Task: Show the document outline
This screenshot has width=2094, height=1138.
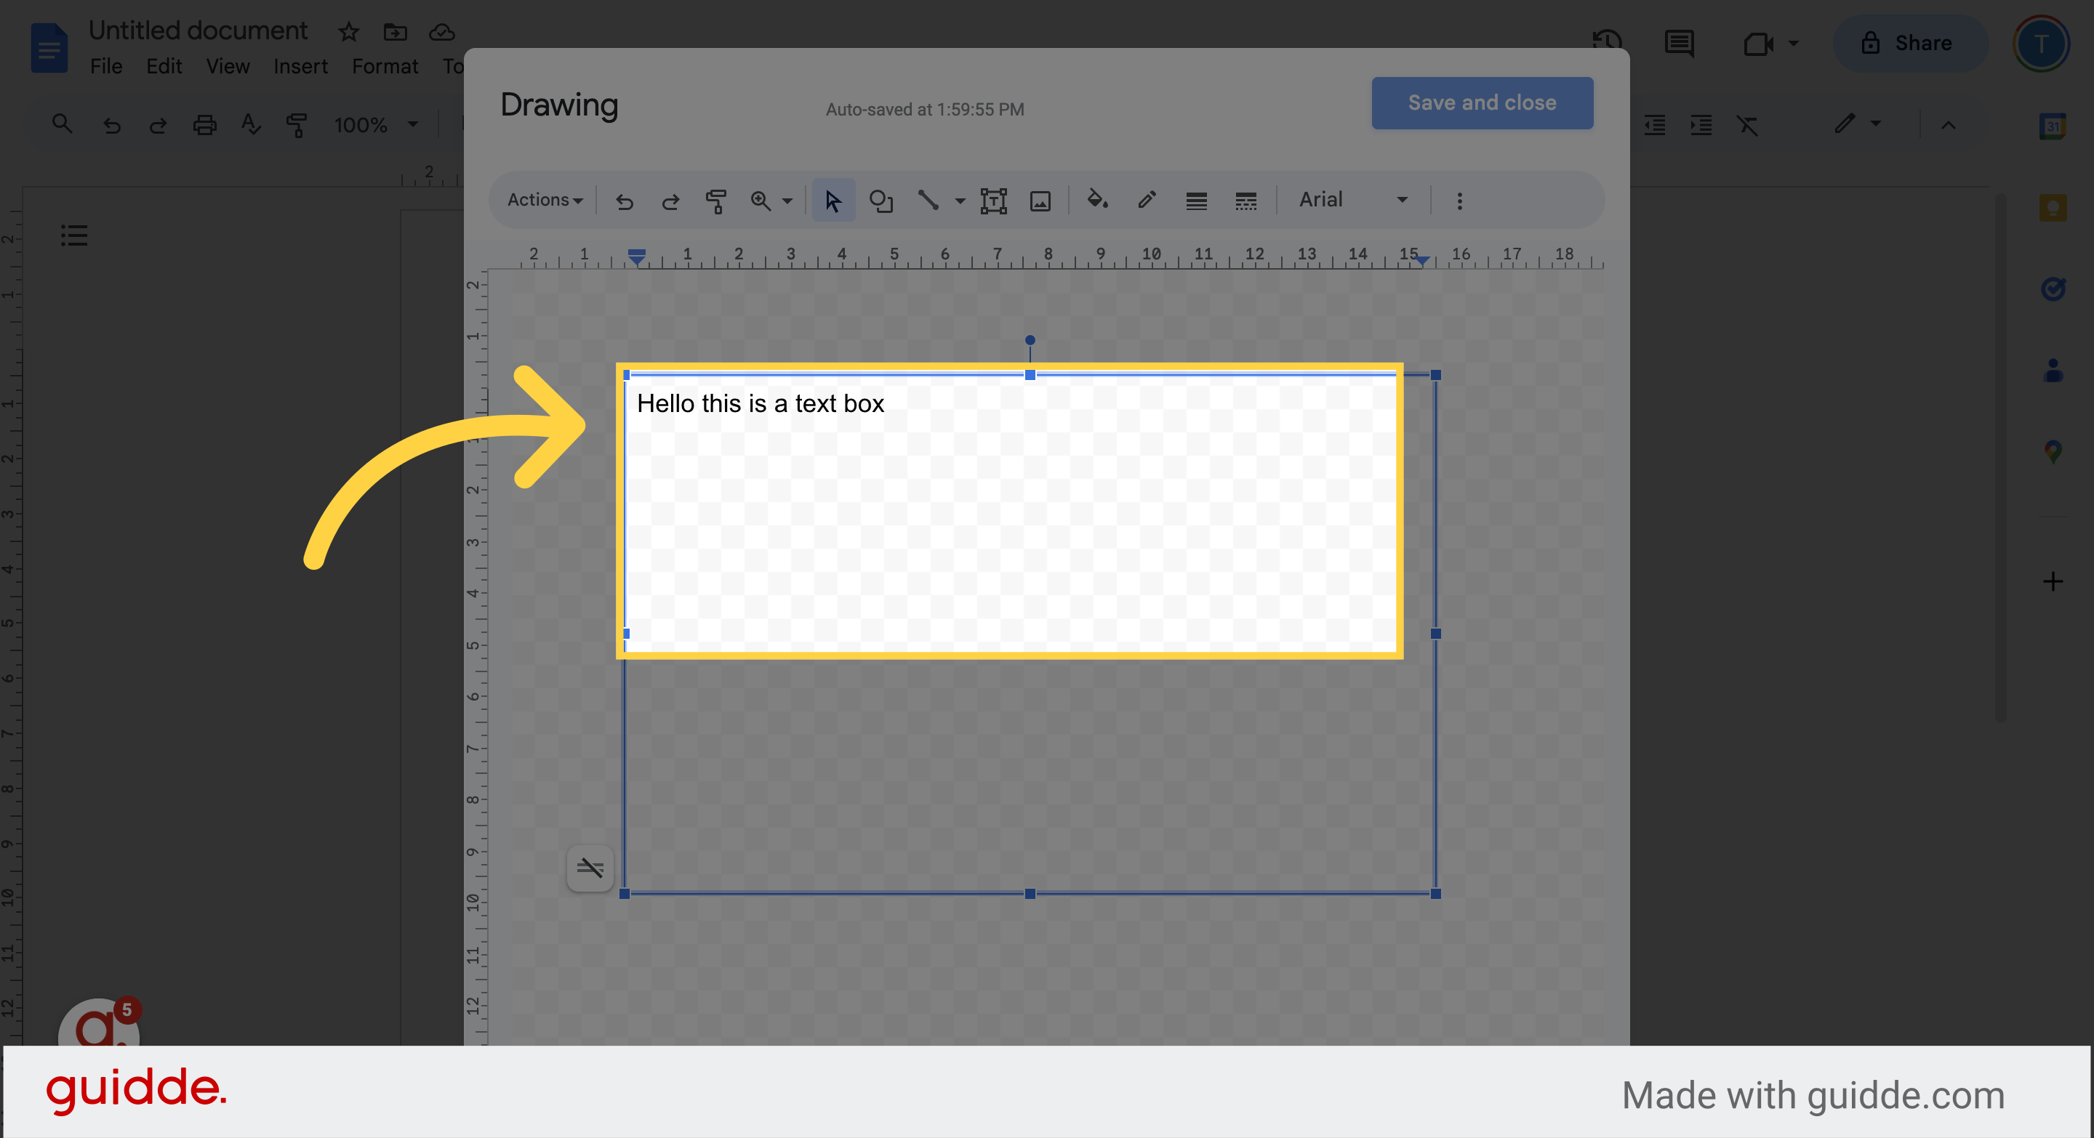Action: [74, 235]
